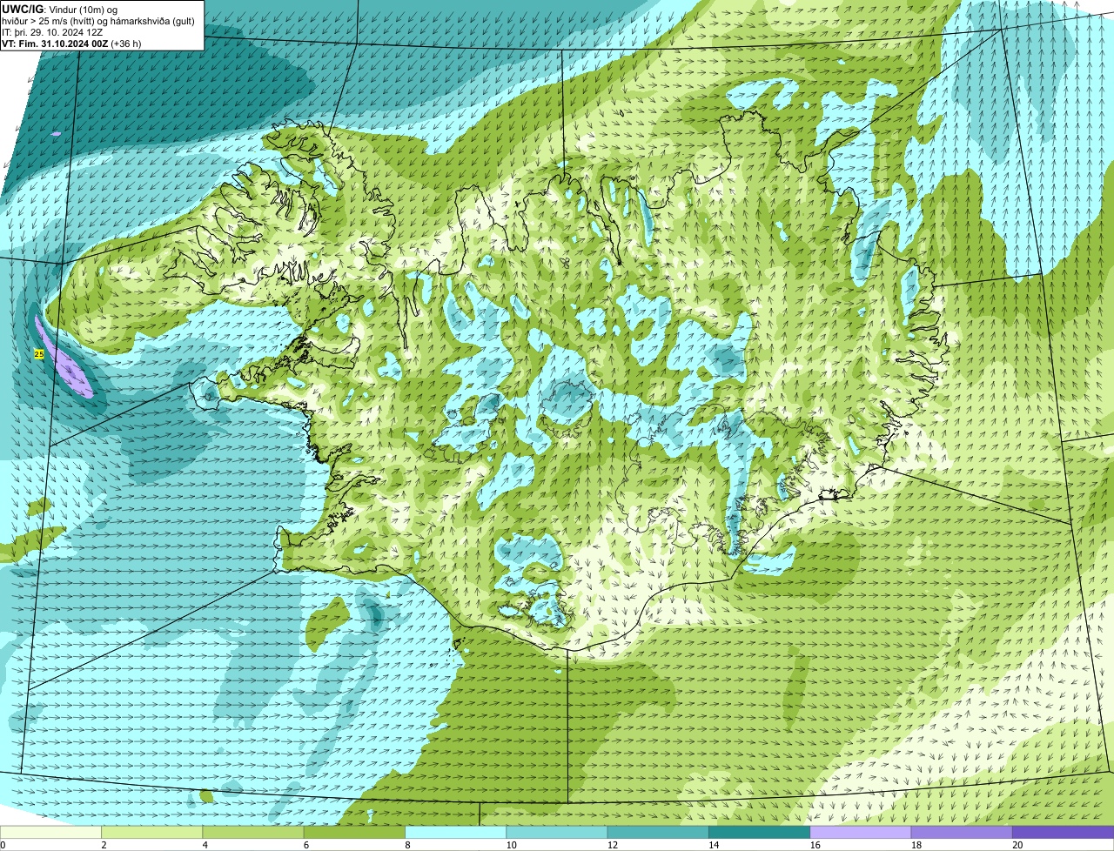
Task: Click the legend scale label "12"
Action: [x=612, y=845]
